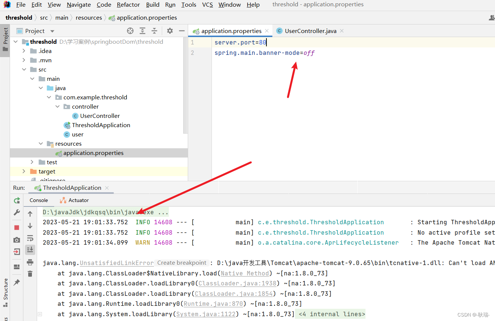This screenshot has height=321, width=495.
Task: Switch to the UserController.java editor tab
Action: coord(310,31)
